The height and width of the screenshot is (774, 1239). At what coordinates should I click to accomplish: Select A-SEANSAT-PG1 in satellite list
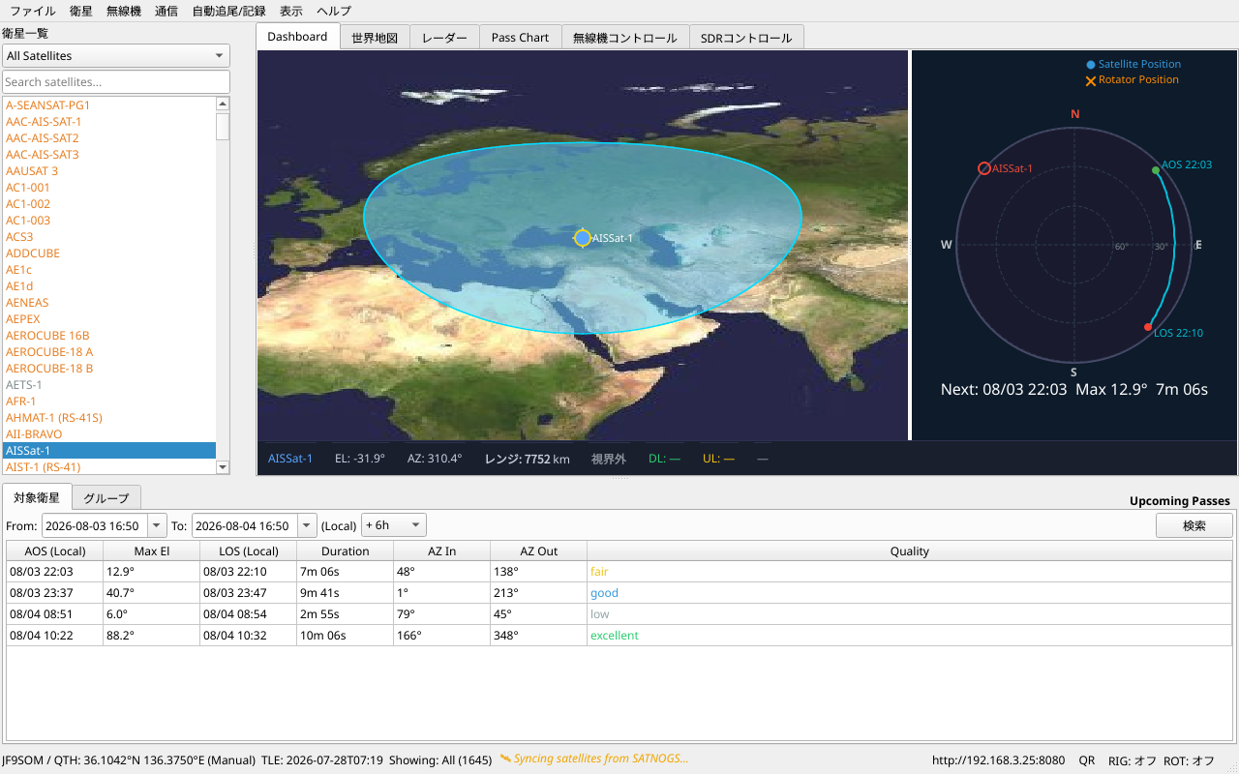click(x=108, y=104)
